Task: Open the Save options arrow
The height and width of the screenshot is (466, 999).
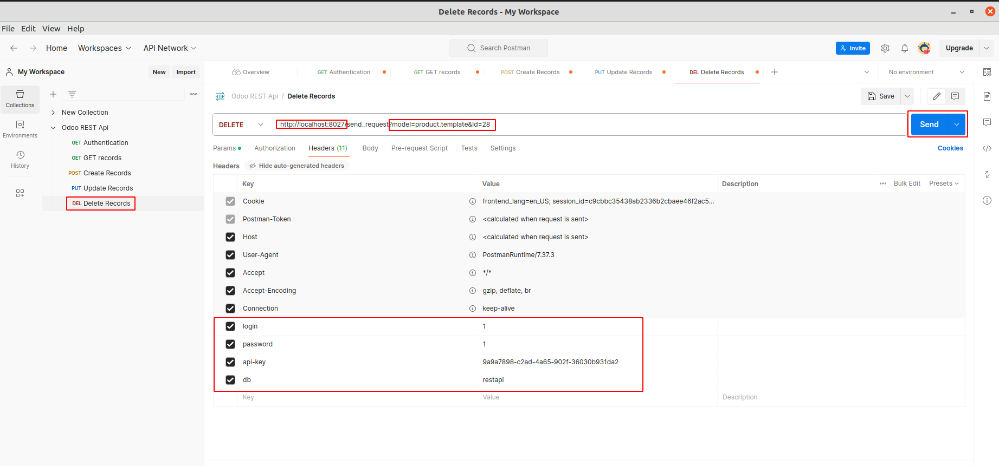Action: point(907,96)
